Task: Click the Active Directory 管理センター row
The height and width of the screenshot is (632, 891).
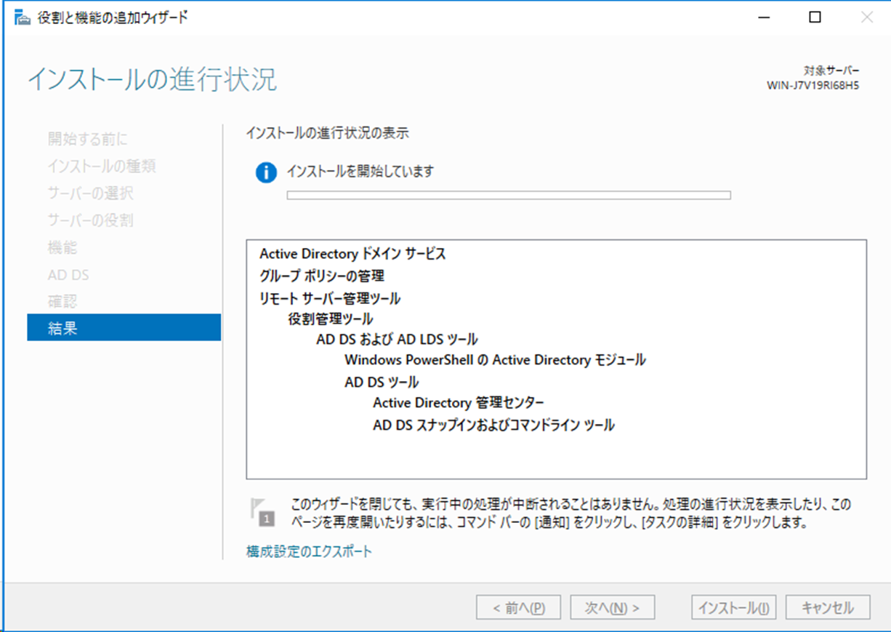Action: pyautogui.click(x=459, y=403)
